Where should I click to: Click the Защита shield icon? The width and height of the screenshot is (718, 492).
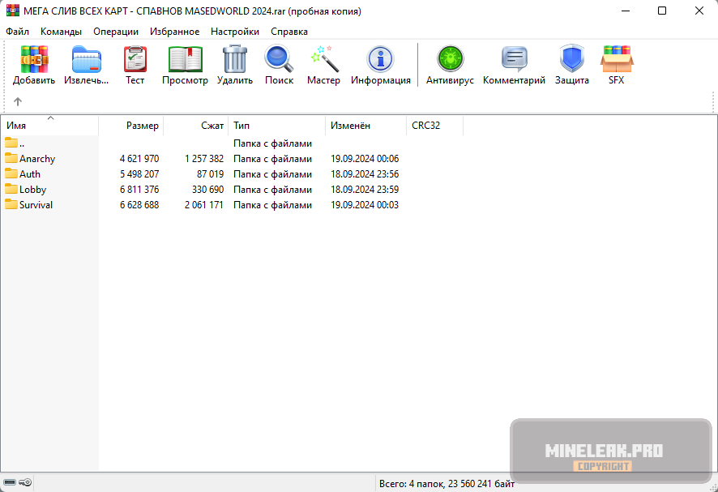(x=572, y=59)
